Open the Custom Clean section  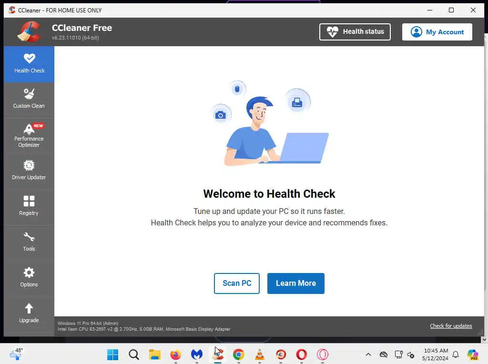point(29,100)
